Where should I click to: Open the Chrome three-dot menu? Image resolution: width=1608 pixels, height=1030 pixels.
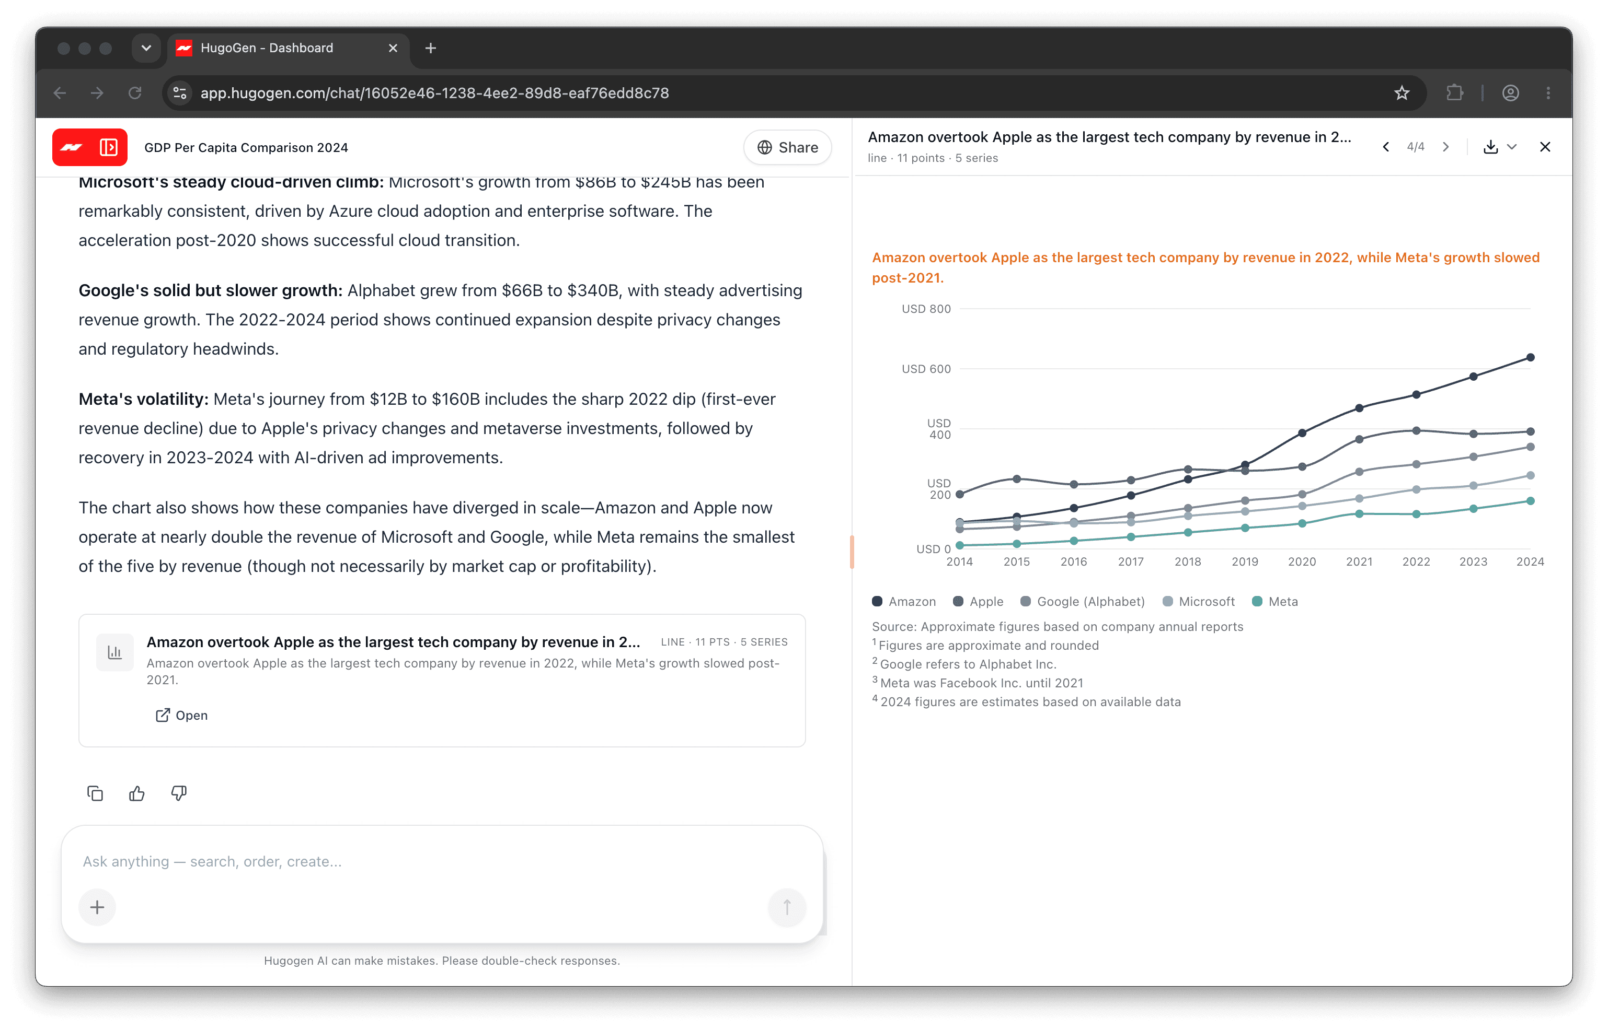(1548, 93)
